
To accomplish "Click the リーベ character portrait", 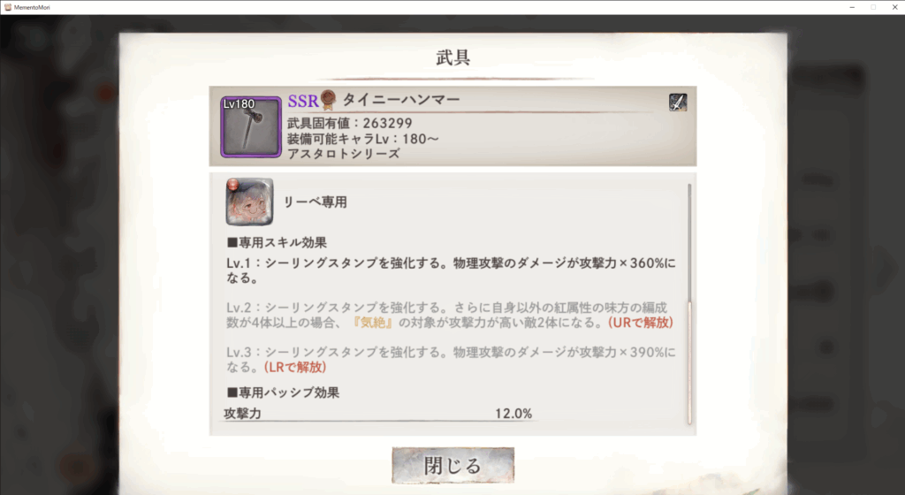I will [x=249, y=202].
